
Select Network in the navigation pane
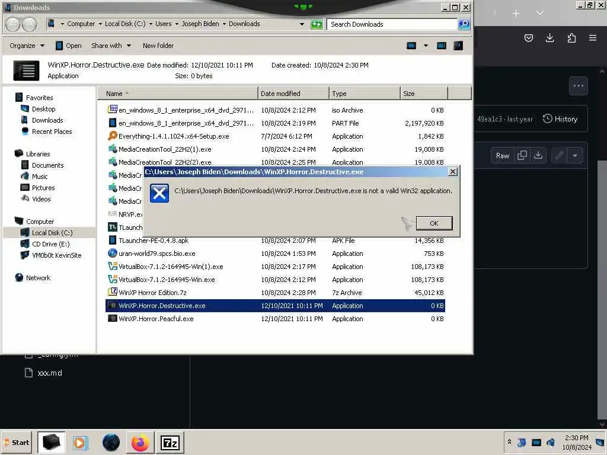(38, 278)
